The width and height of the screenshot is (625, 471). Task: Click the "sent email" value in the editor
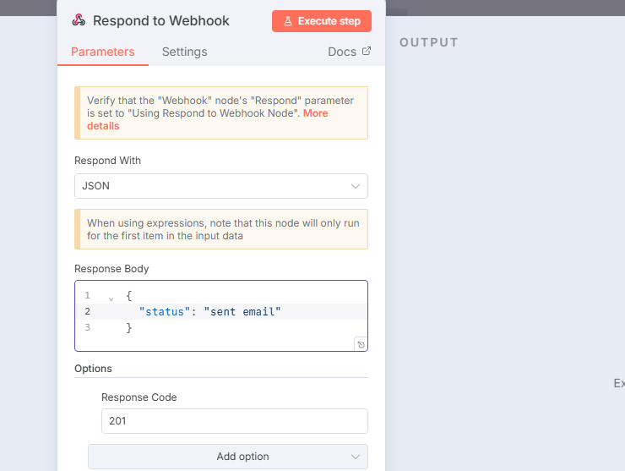[242, 312]
